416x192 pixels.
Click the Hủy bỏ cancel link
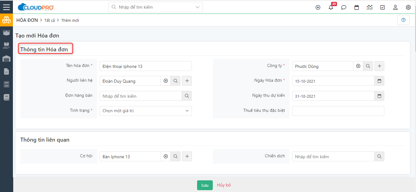click(x=224, y=185)
